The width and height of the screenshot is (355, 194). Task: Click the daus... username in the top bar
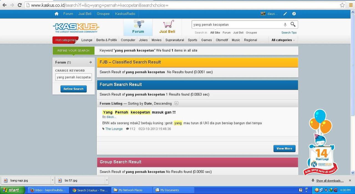click(273, 14)
